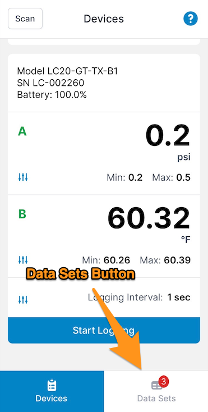The image size is (208, 412).
Task: Tap the Model LC20-GT-TX-B1 device header
Action: (67, 71)
